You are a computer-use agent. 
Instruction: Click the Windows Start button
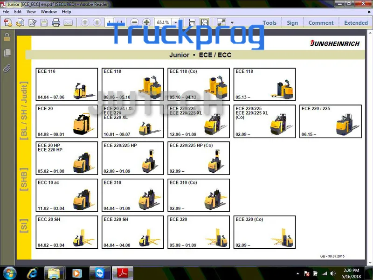[x=10, y=273]
